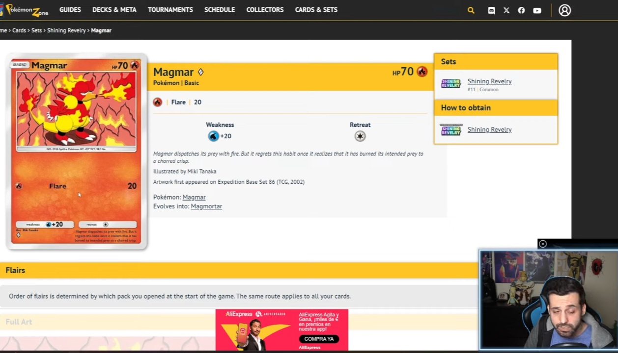Click the diamond rarity icon beside Magmar
Viewport: 618px width, 353px height.
coord(200,72)
